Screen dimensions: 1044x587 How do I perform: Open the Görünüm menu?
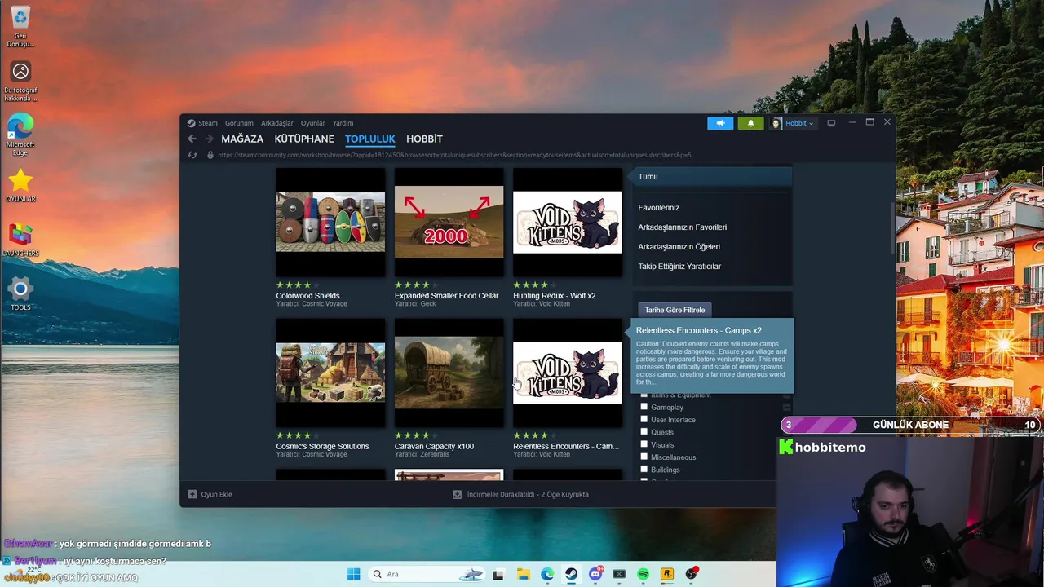tap(239, 123)
